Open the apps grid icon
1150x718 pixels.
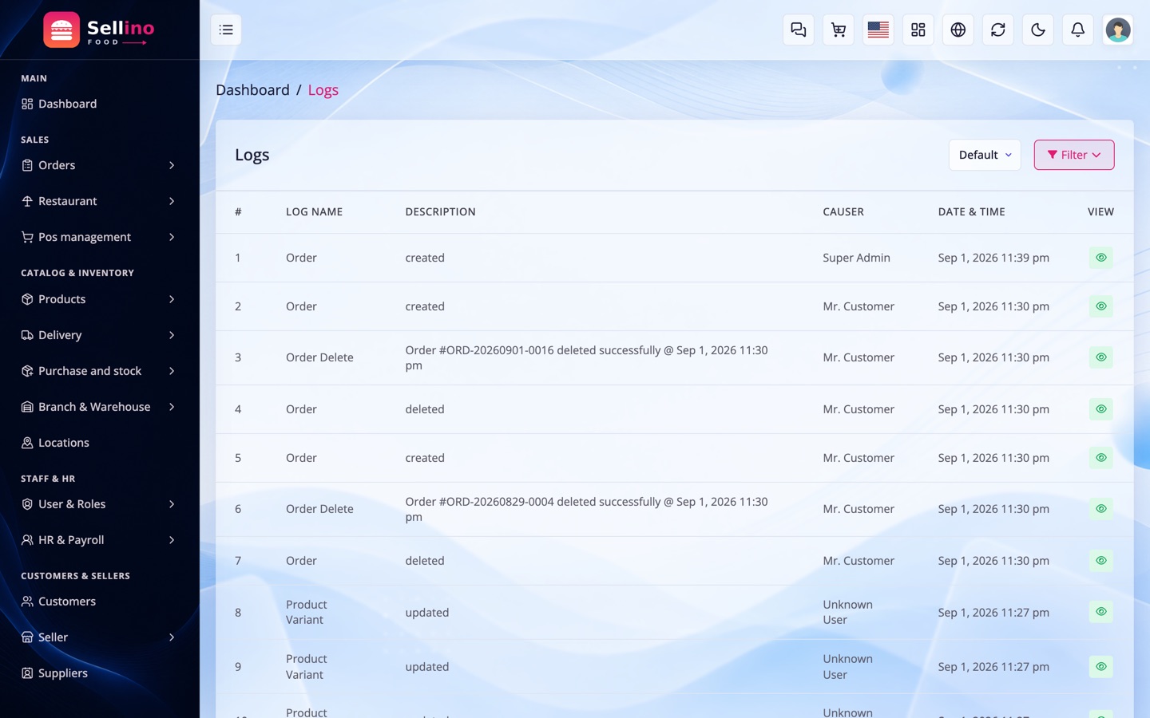(918, 30)
